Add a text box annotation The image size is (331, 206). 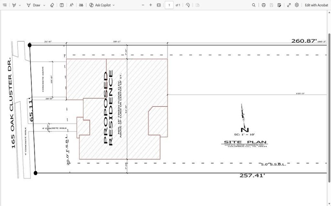(x=62, y=5)
